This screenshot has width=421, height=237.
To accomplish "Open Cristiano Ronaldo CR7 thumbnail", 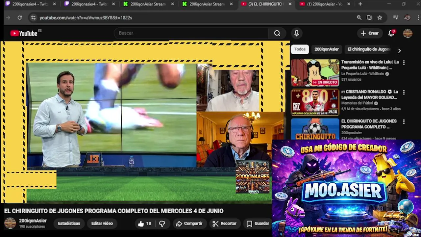I will (315, 102).
